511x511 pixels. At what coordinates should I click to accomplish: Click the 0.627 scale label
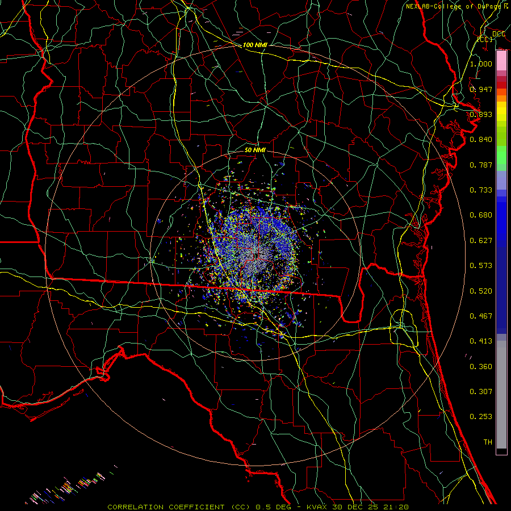tap(481, 240)
